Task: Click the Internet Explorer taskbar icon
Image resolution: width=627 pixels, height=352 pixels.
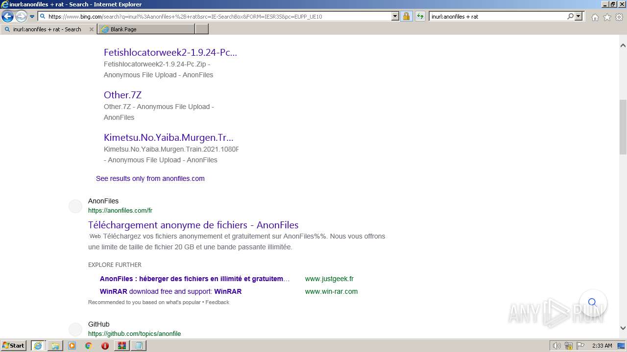Action: (38, 346)
